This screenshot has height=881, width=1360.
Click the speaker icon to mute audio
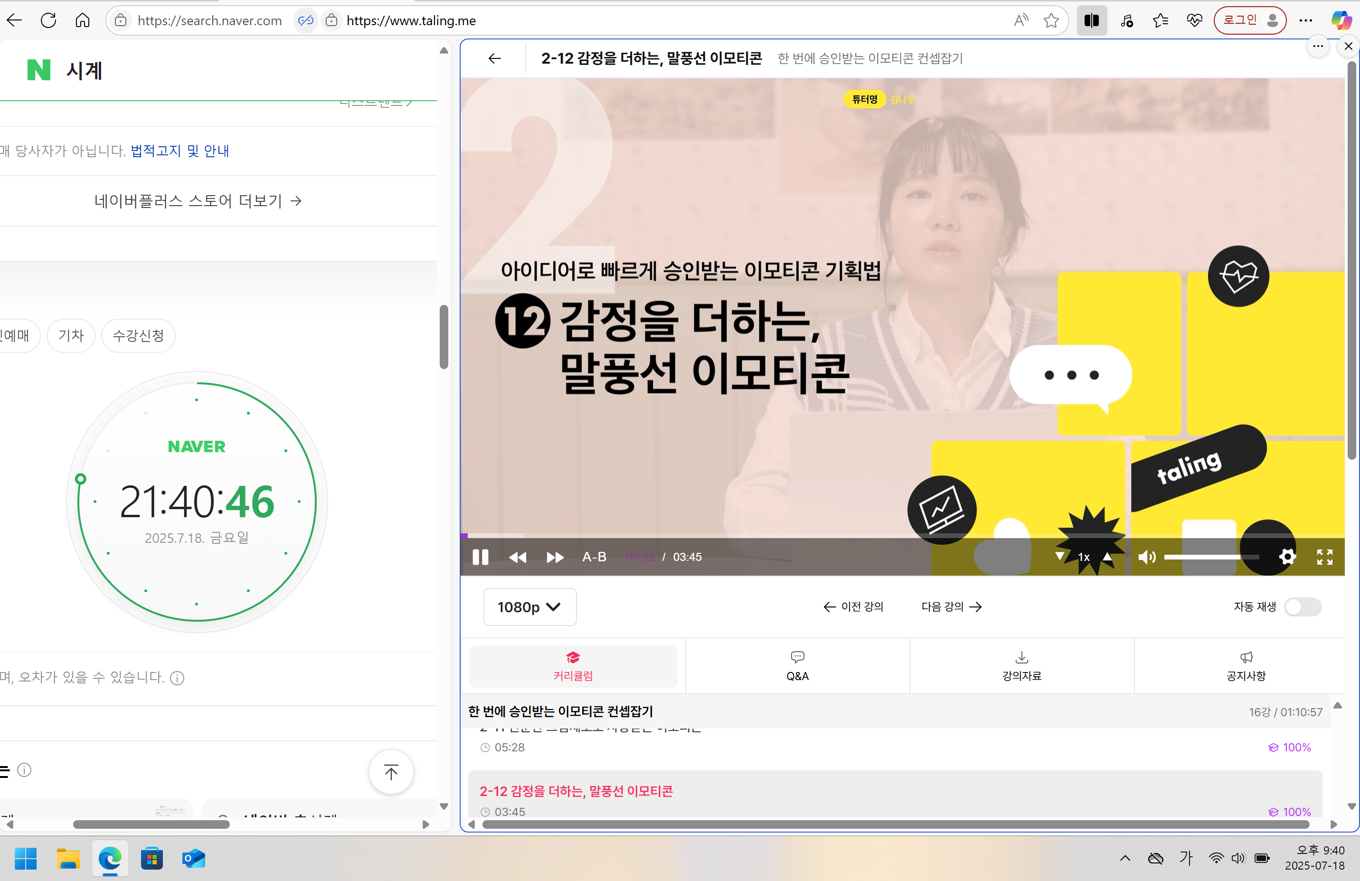pyautogui.click(x=1147, y=557)
